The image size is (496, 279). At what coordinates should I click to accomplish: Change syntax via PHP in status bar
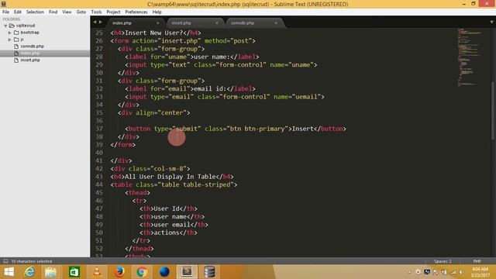pos(477,261)
